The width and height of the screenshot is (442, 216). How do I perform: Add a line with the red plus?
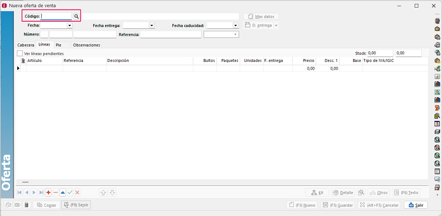48,192
